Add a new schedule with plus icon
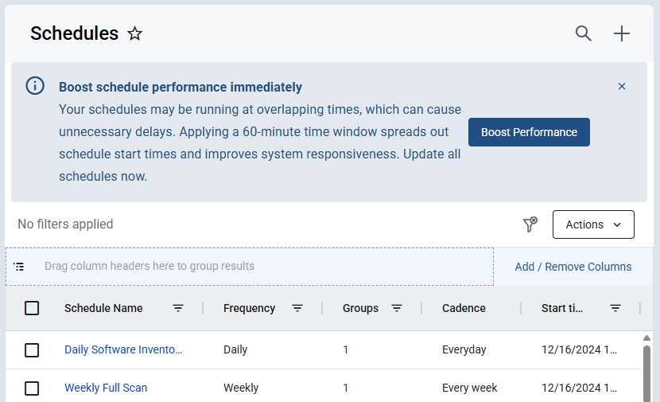The height and width of the screenshot is (402, 660). click(x=621, y=33)
